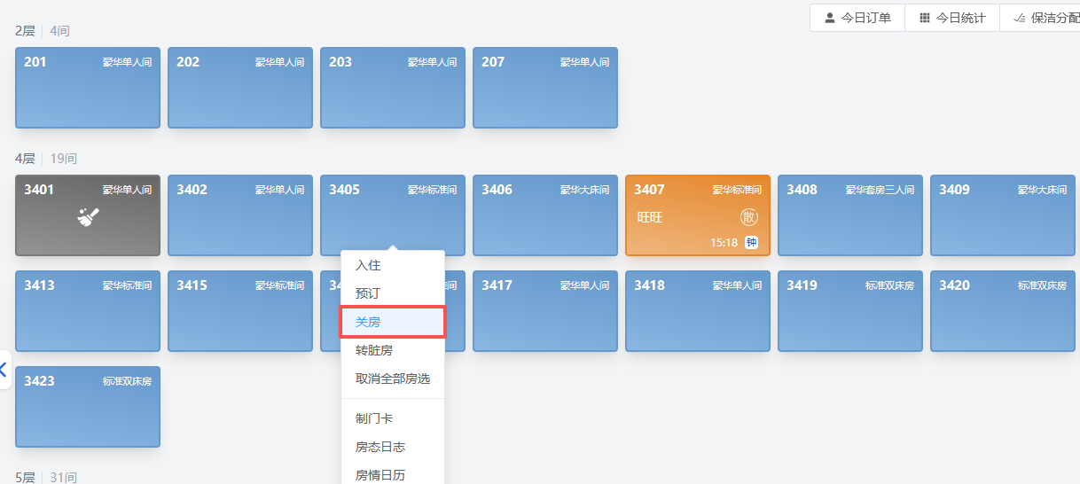Select room card 3418
Screen dimensions: 1080x484
point(698,311)
